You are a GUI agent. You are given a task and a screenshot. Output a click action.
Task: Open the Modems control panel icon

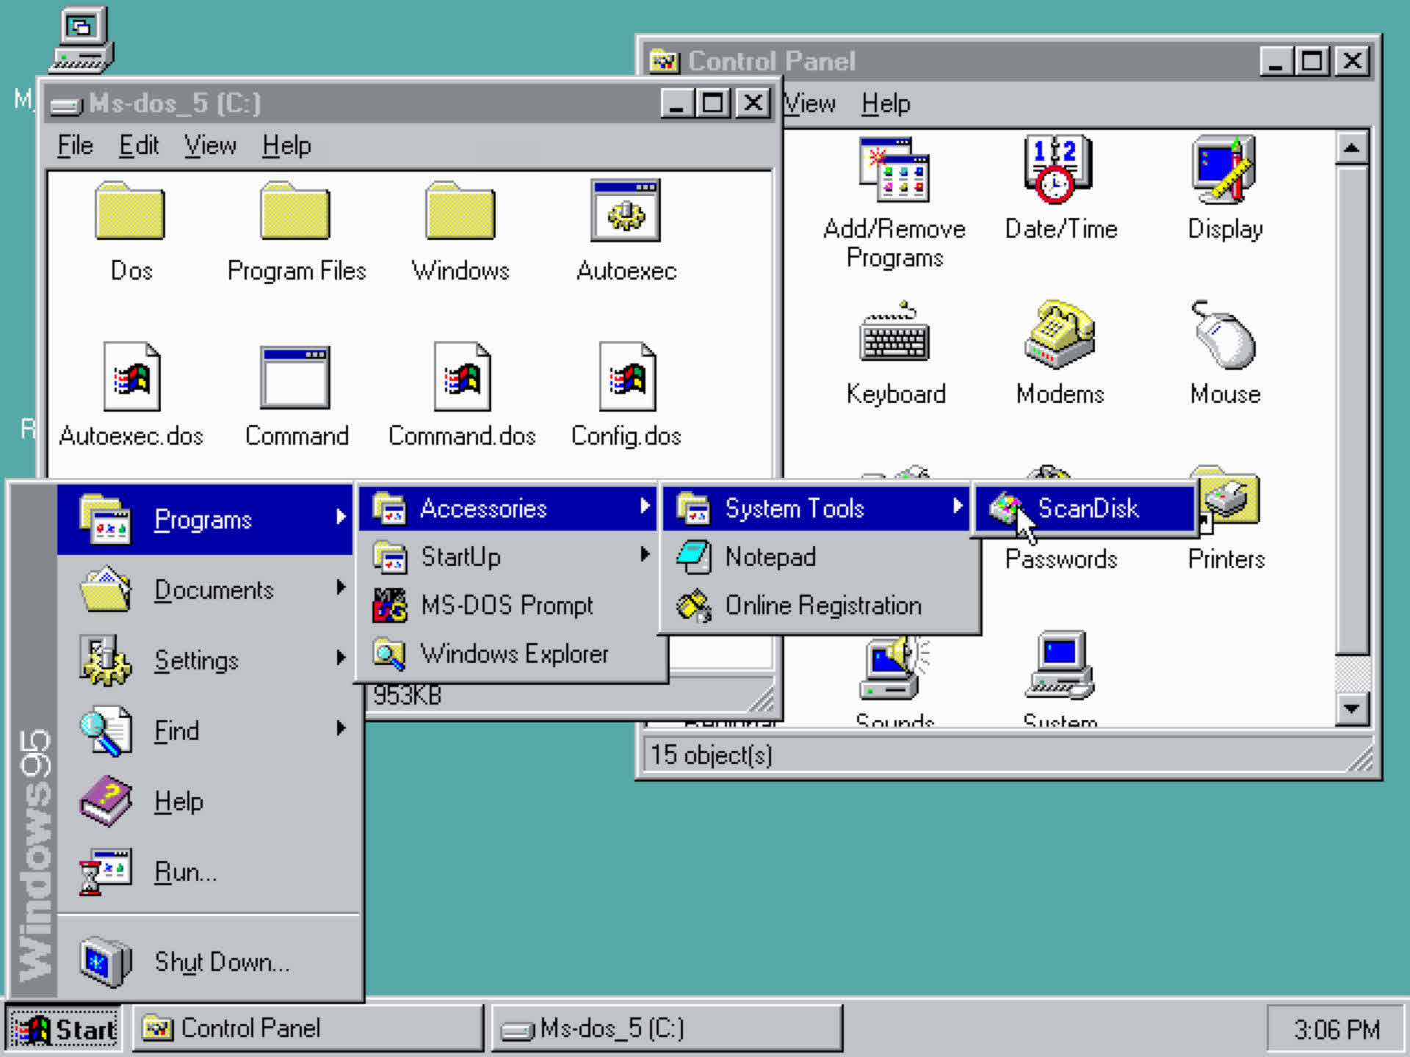pos(1060,333)
